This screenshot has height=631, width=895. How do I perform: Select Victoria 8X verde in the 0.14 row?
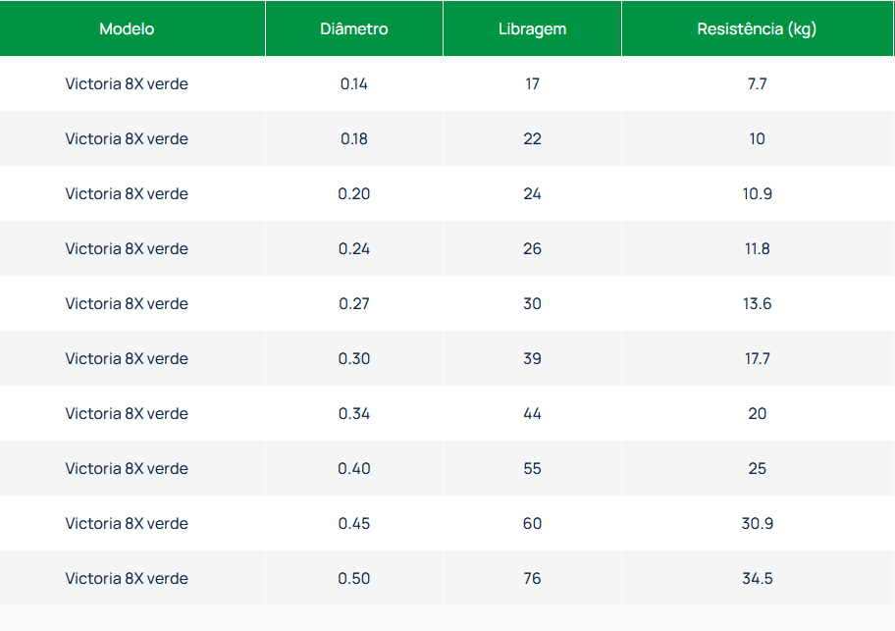(x=127, y=83)
